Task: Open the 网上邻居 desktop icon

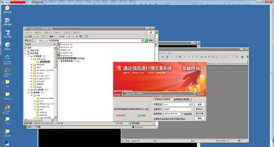Action: coord(7,34)
